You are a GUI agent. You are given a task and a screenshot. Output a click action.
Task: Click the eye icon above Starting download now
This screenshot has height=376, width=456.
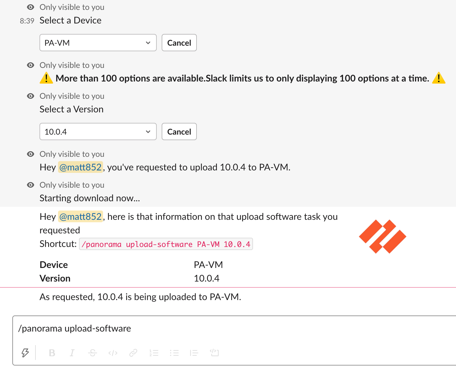coord(31,185)
